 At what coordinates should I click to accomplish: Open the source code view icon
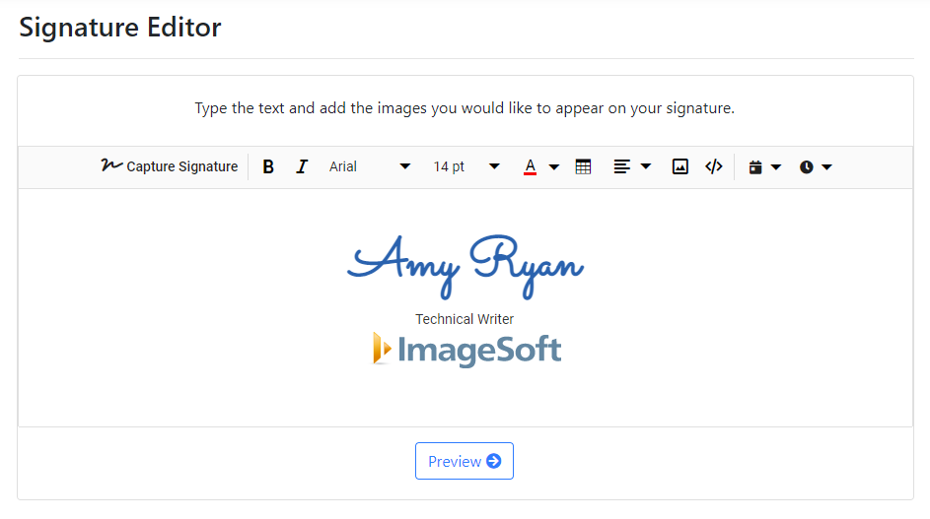pos(714,167)
